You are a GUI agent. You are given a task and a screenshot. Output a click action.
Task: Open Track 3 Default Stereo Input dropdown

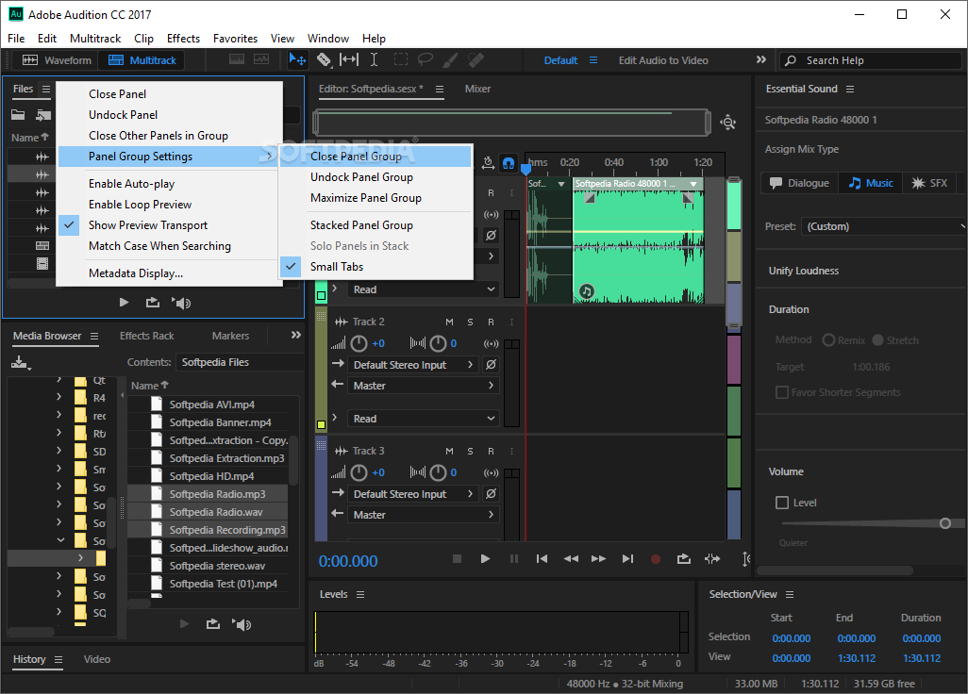[x=413, y=493]
